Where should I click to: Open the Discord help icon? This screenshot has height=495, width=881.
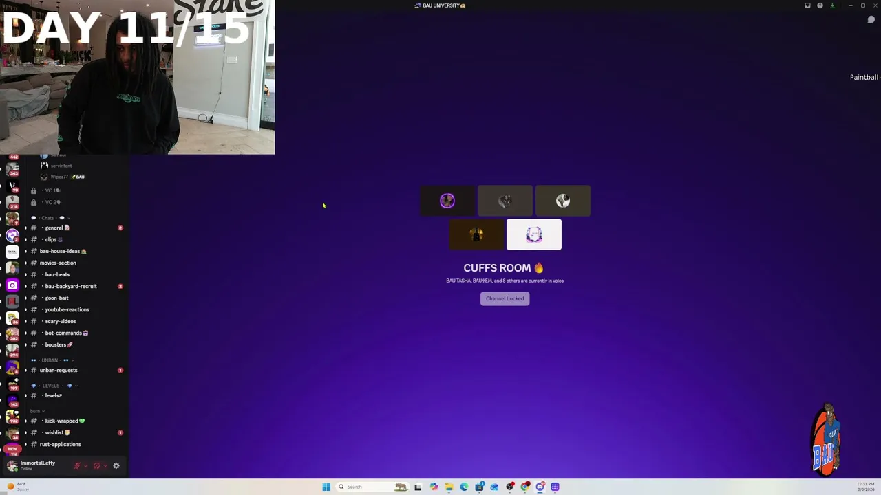click(x=820, y=5)
